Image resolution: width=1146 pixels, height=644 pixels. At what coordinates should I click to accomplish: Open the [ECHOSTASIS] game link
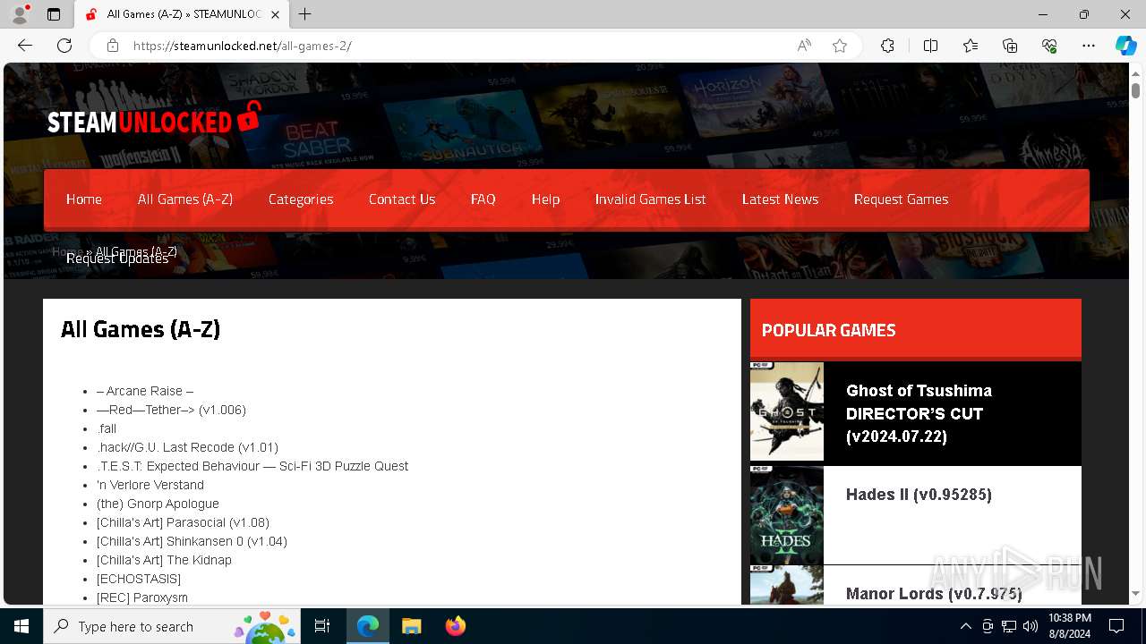[x=139, y=579]
